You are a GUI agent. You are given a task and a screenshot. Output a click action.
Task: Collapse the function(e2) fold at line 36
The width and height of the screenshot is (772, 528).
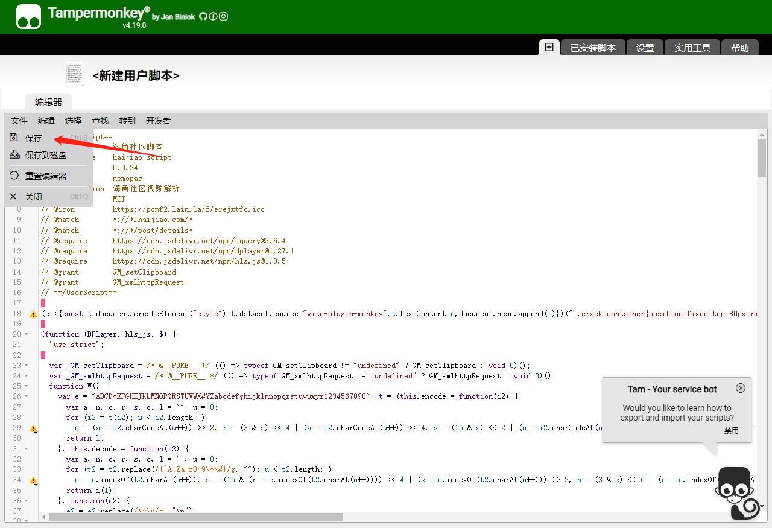coord(26,501)
